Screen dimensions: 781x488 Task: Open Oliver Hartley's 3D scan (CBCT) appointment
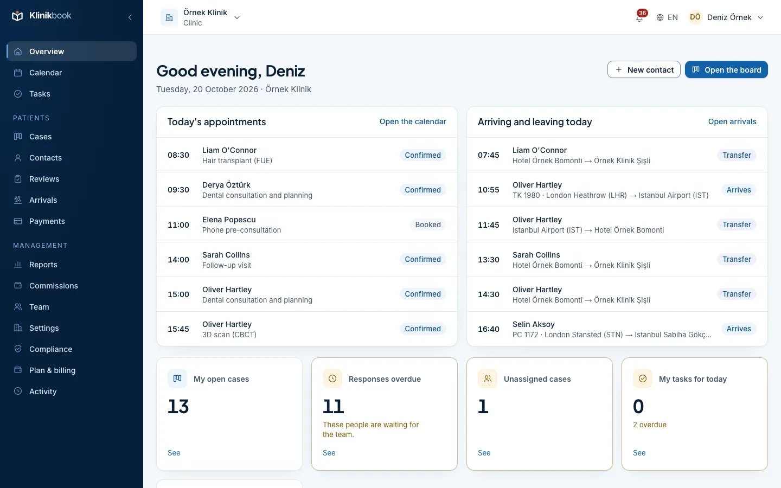coord(307,329)
